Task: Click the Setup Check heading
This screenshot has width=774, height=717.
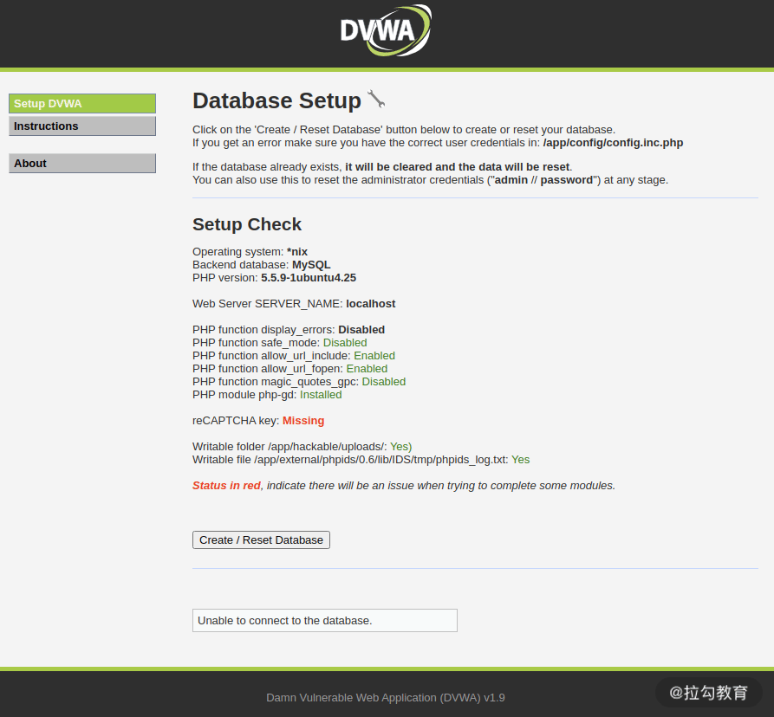Action: tap(247, 224)
